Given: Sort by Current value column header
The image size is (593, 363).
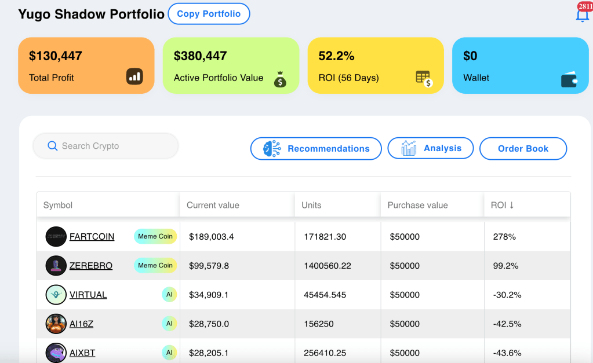Looking at the screenshot, I should tap(213, 205).
